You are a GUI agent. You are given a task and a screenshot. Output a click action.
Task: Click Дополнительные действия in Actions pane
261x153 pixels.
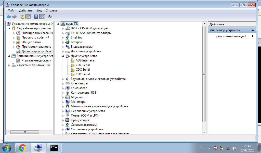[x=232, y=36]
